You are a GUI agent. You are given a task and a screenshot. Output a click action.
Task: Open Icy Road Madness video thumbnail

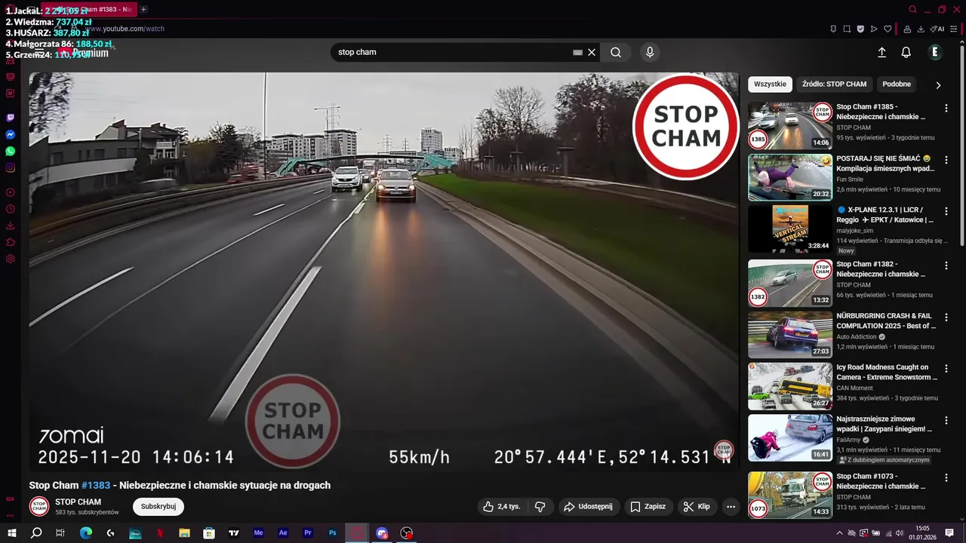coord(790,386)
